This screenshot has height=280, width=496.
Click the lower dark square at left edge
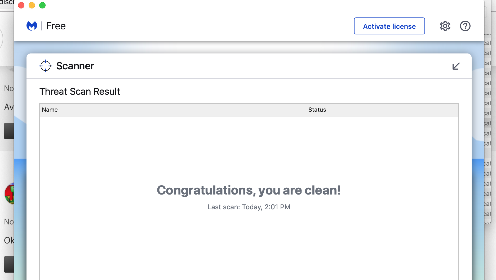(x=9, y=264)
